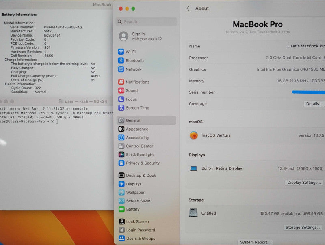Image resolution: width=325 pixels, height=245 pixels.
Task: Select 483.47 GB available storage text
Action: [x=291, y=213]
